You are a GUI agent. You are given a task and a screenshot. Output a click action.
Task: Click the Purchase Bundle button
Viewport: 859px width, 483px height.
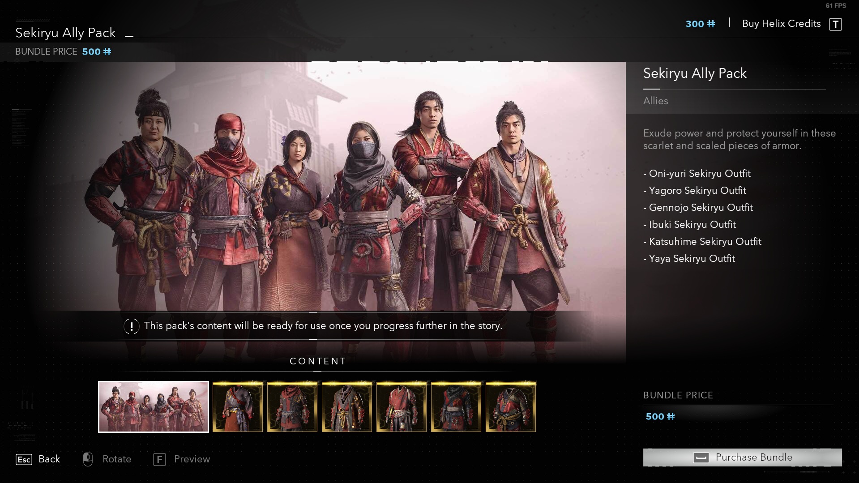click(742, 457)
